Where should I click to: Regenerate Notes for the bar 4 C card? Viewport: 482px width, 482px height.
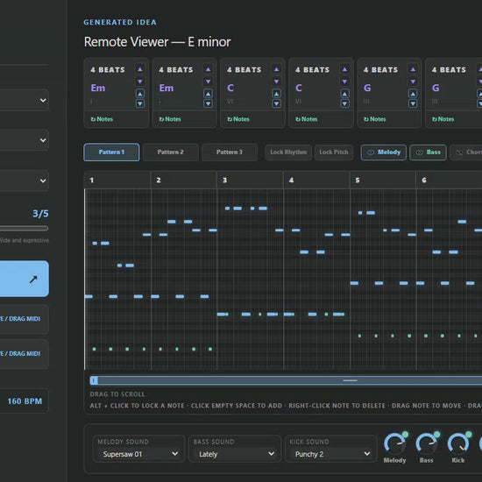(307, 119)
